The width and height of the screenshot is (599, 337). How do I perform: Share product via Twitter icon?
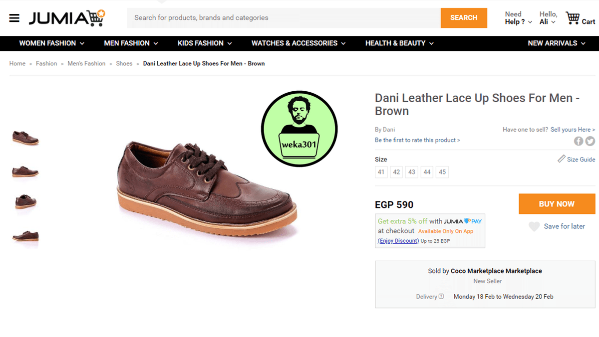click(x=590, y=141)
